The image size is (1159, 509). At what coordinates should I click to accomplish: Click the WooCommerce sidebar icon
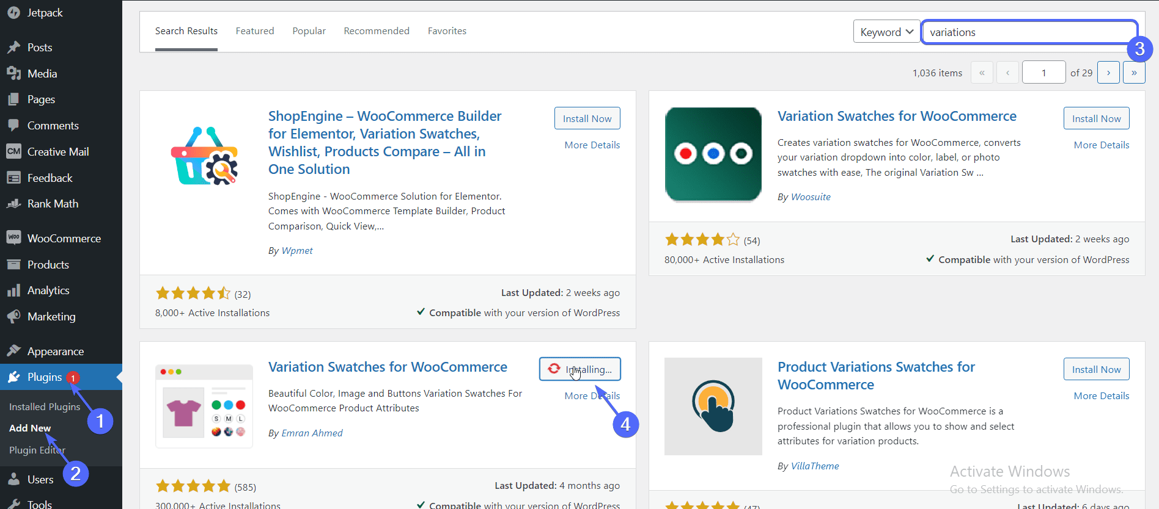(13, 237)
